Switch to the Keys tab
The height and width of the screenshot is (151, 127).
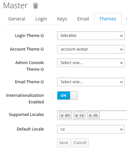(62, 19)
